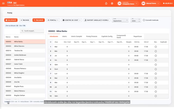174x109 pixels.
Task: Decrease the year with the down arrow
Action: (139, 21)
